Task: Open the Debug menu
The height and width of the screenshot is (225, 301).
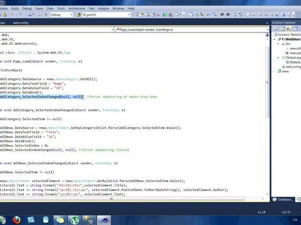Action: coord(27,8)
